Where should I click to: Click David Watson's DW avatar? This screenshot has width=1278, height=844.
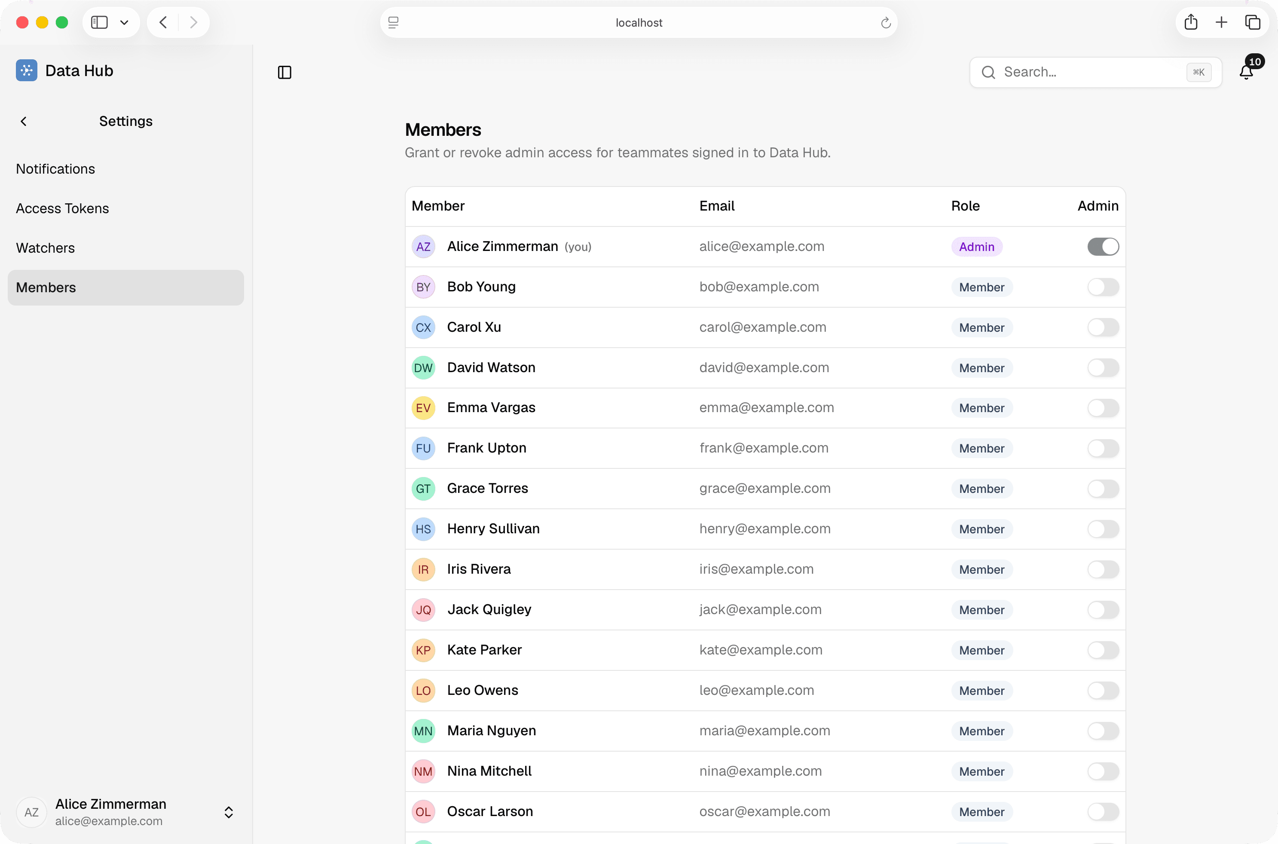point(423,367)
